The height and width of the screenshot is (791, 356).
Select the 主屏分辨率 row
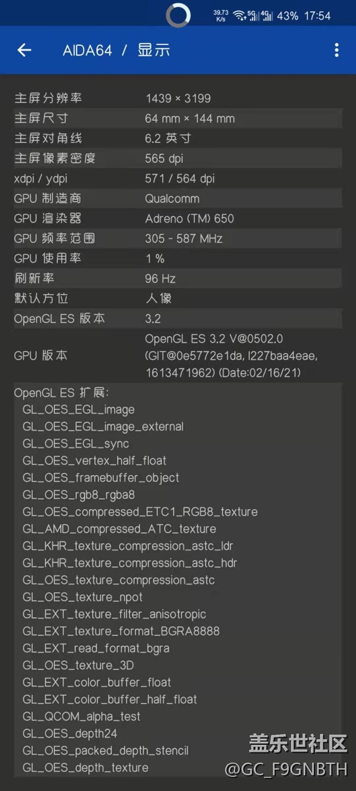[x=178, y=98]
